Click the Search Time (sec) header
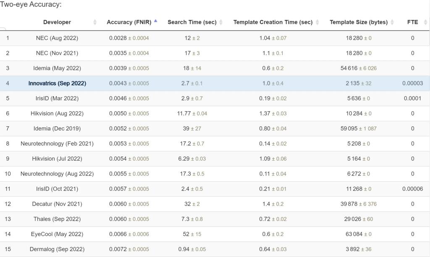The width and height of the screenshot is (430, 257). (x=192, y=22)
